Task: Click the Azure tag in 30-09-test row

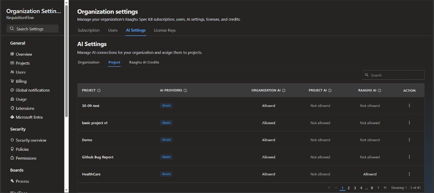Action: pos(166,106)
